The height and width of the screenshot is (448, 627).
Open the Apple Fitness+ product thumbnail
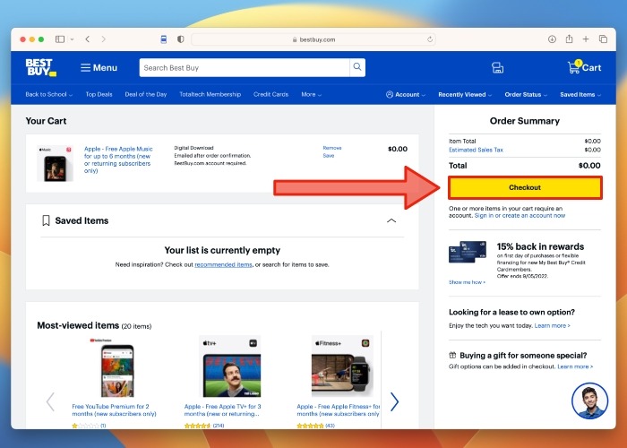[342, 366]
